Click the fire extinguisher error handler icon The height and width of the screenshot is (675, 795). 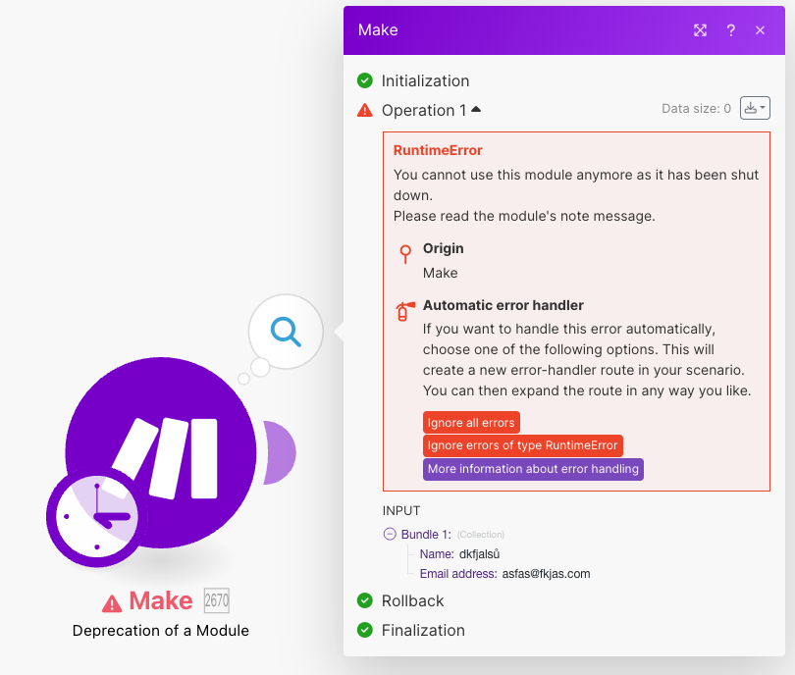pyautogui.click(x=405, y=311)
